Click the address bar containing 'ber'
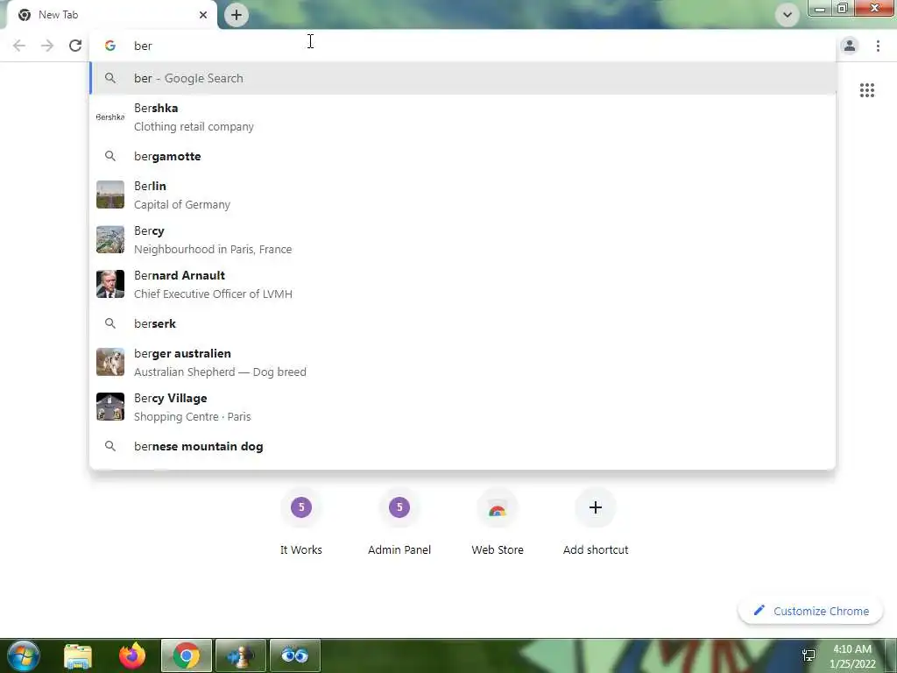897x673 pixels. pos(463,46)
